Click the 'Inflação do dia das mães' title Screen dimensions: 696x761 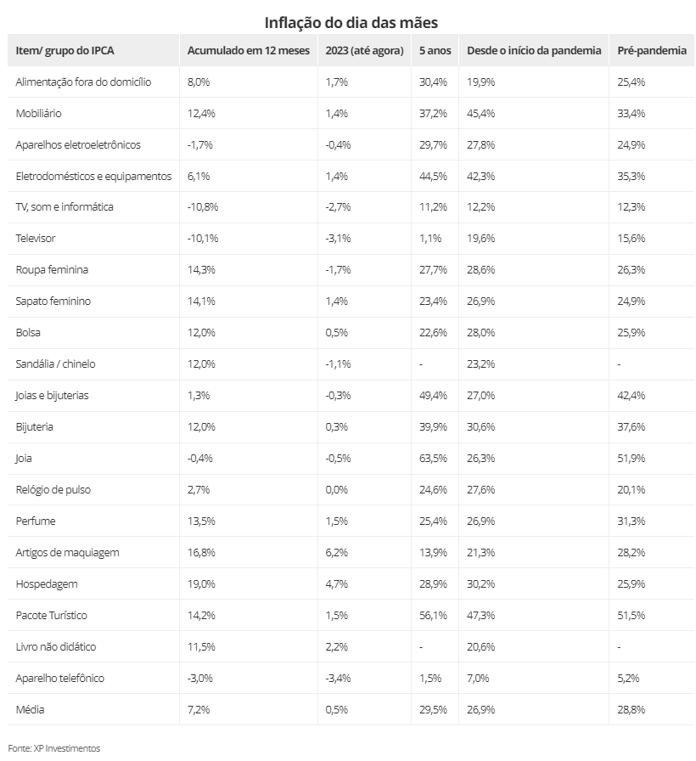point(351,22)
